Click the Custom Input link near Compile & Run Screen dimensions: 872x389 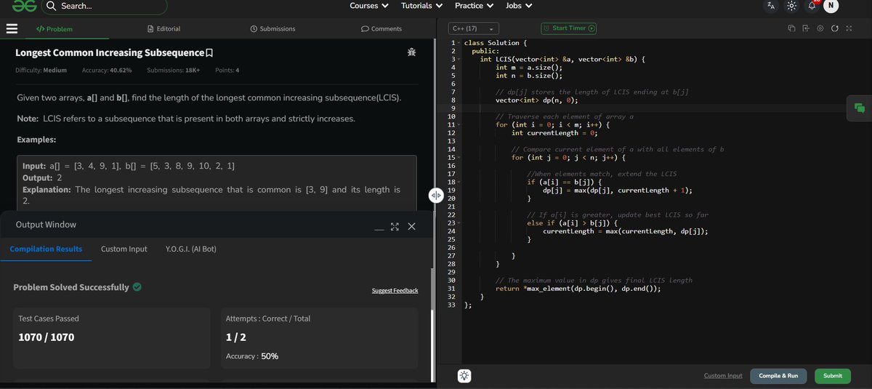pos(723,376)
